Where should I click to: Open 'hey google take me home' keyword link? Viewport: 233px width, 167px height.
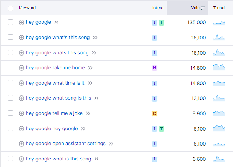pyautogui.click(x=55, y=68)
